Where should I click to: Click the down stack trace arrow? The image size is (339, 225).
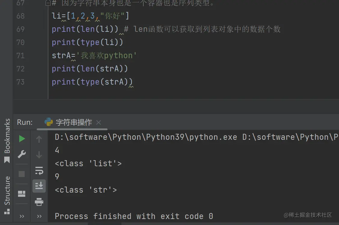point(39,155)
